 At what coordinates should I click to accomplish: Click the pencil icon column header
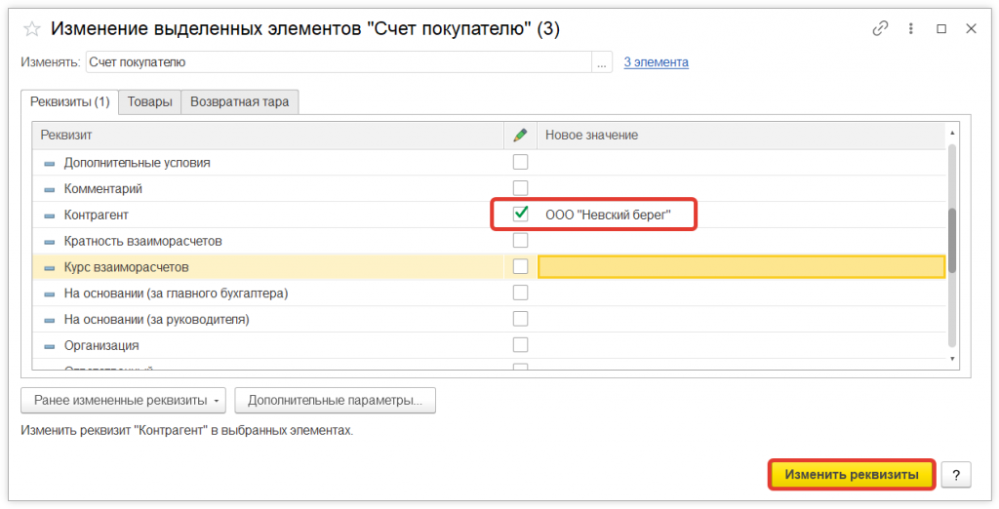[x=520, y=135]
